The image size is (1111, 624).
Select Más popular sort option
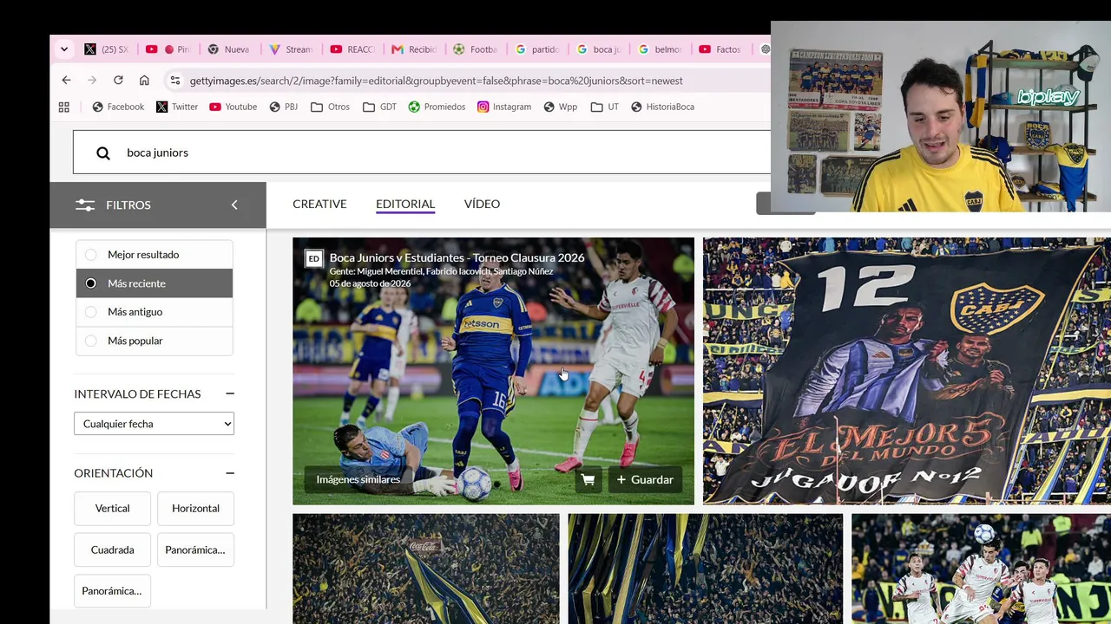click(154, 341)
